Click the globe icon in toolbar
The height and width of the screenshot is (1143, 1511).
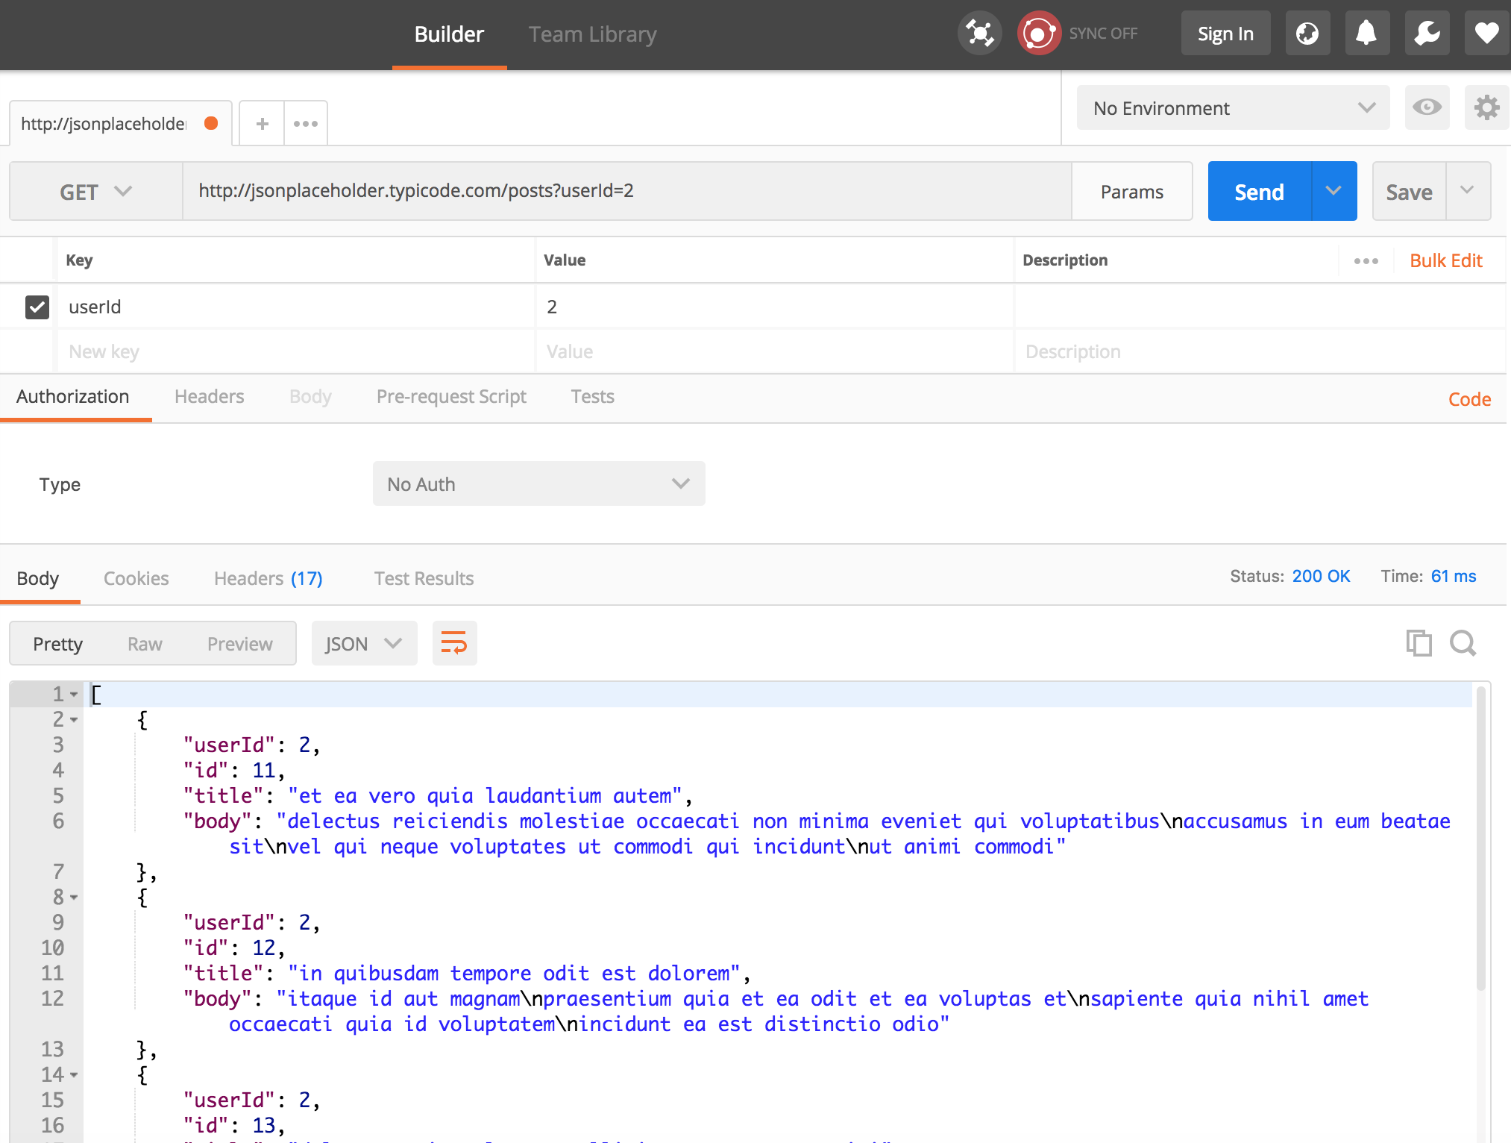point(1307,32)
